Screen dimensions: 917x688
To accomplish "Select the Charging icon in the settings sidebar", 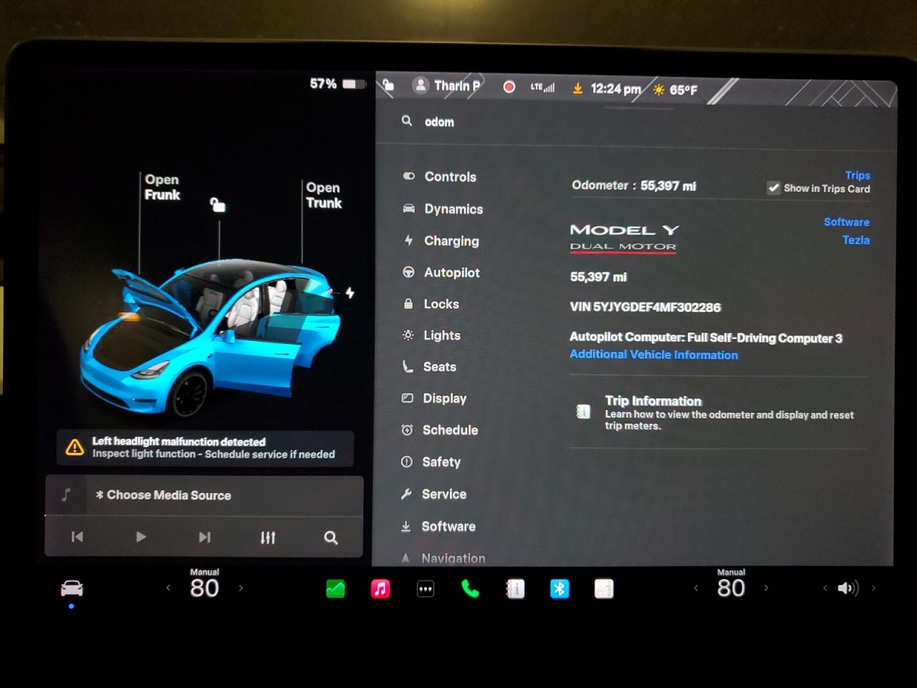I will coord(408,241).
